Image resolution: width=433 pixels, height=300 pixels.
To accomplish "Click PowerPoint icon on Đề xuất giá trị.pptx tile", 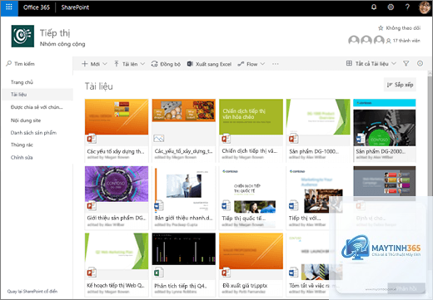I will [x=226, y=273].
